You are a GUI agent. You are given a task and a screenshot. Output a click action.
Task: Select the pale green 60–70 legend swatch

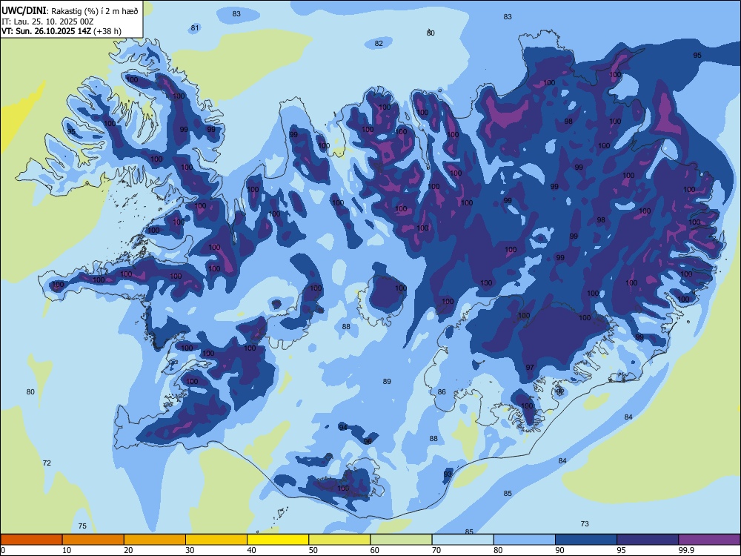pos(401,540)
